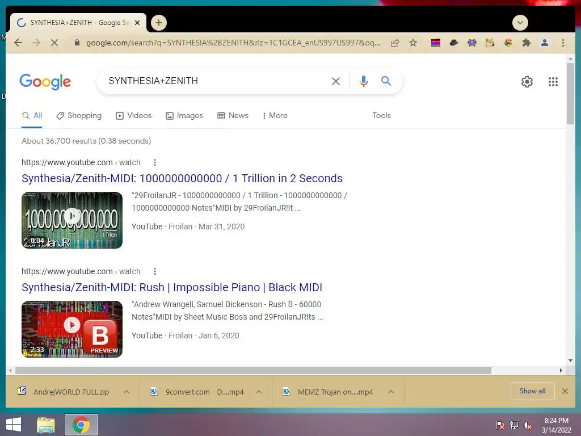The width and height of the screenshot is (581, 436).
Task: Open the Chrome profile avatar
Action: 545,43
